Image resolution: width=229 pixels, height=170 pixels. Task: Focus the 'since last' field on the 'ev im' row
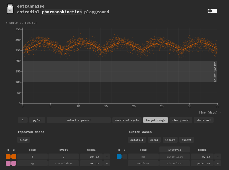click(175, 156)
